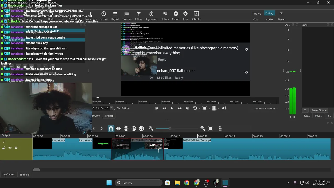Show hidden system tray icons chevron
Screen dimensions: 334x188
pyautogui.click(x=288, y=183)
